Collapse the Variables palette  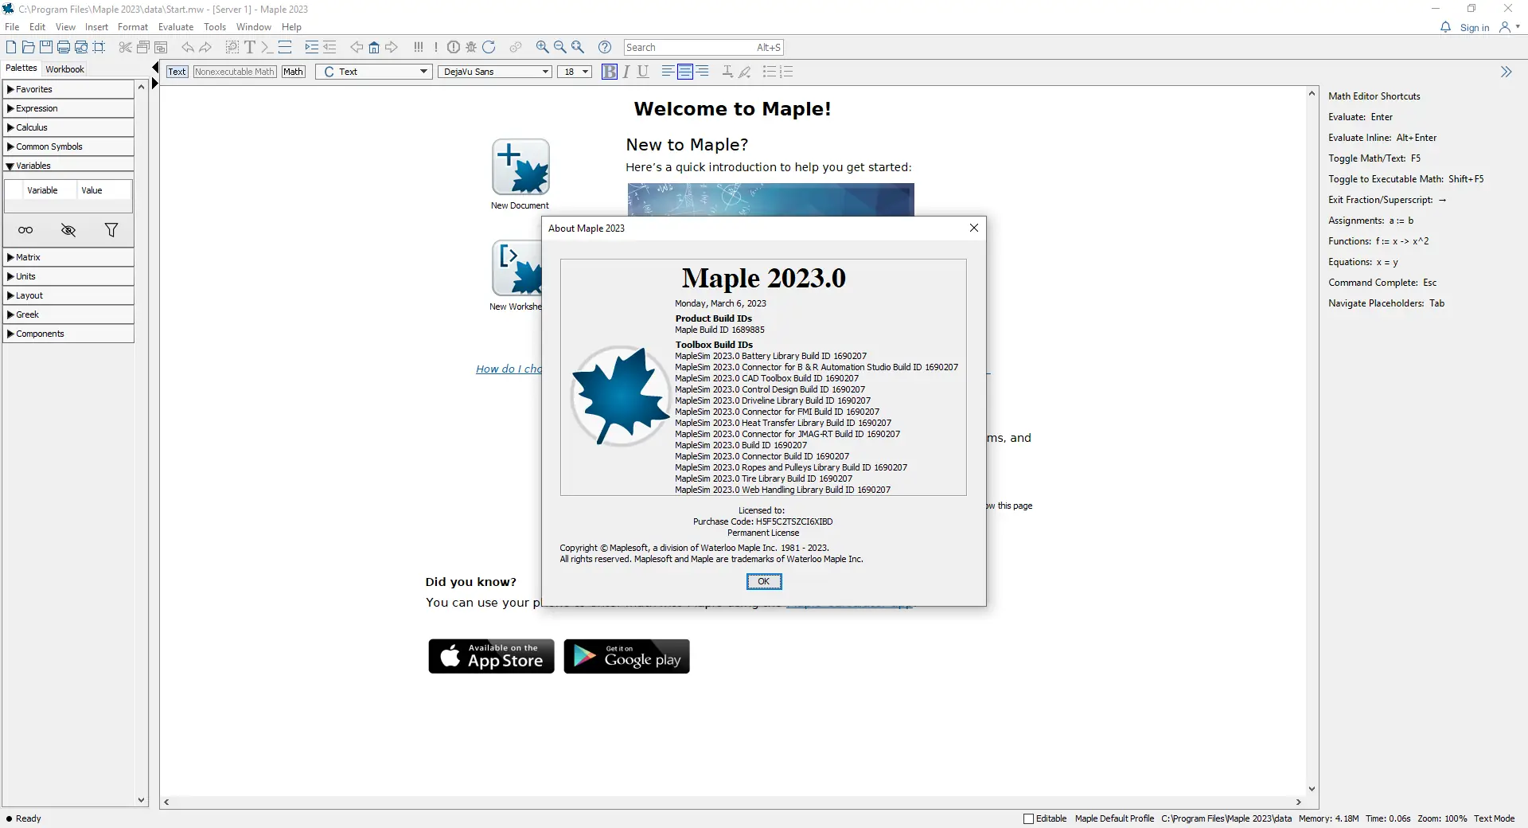tap(68, 166)
